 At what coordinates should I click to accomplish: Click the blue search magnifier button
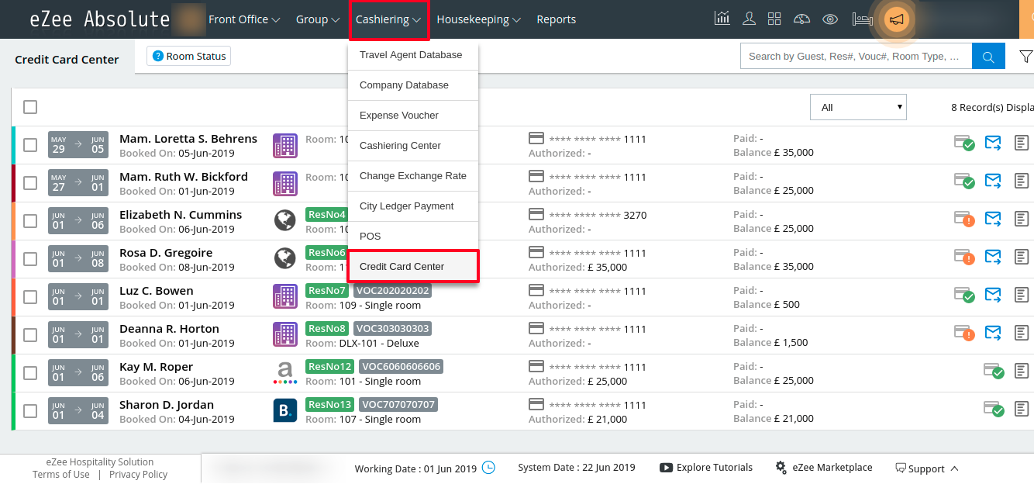click(x=988, y=56)
